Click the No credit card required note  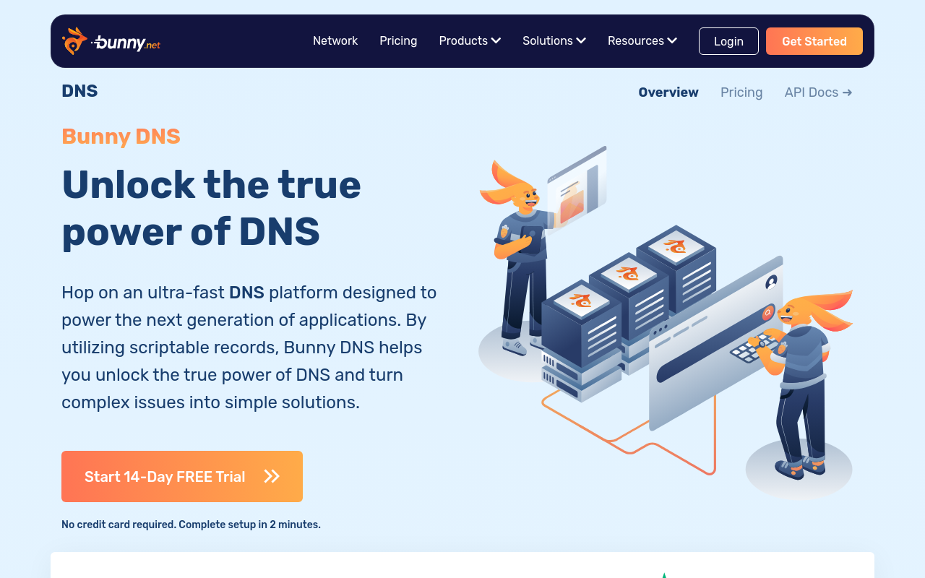click(x=191, y=525)
